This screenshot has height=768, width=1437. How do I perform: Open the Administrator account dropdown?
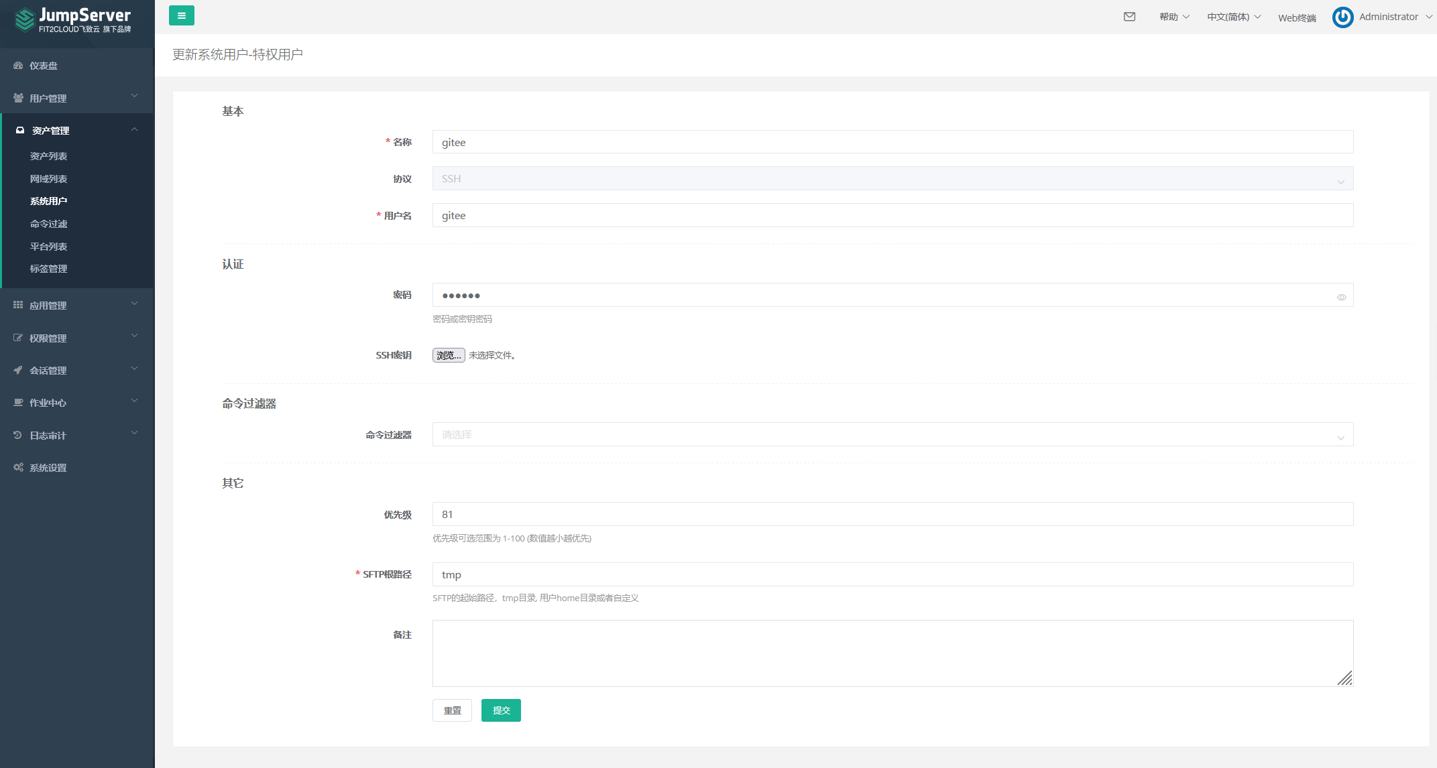(1395, 17)
